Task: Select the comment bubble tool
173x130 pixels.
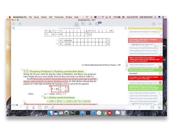Action: 46,107
